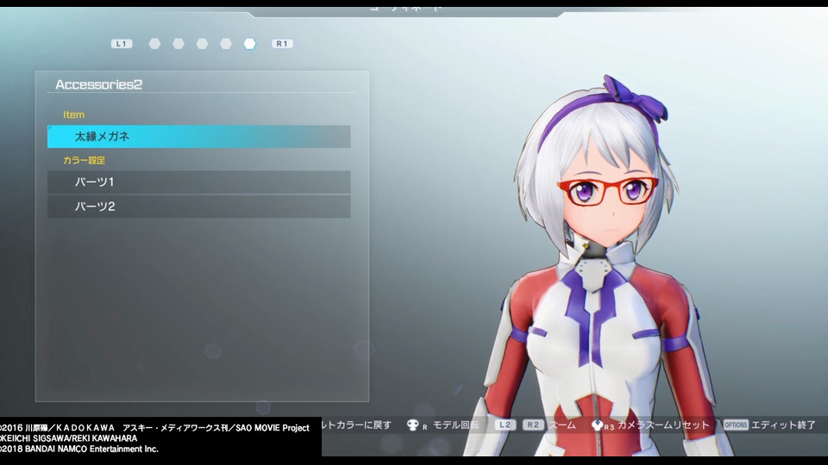Open the パーツ1 color setting

coord(199,182)
